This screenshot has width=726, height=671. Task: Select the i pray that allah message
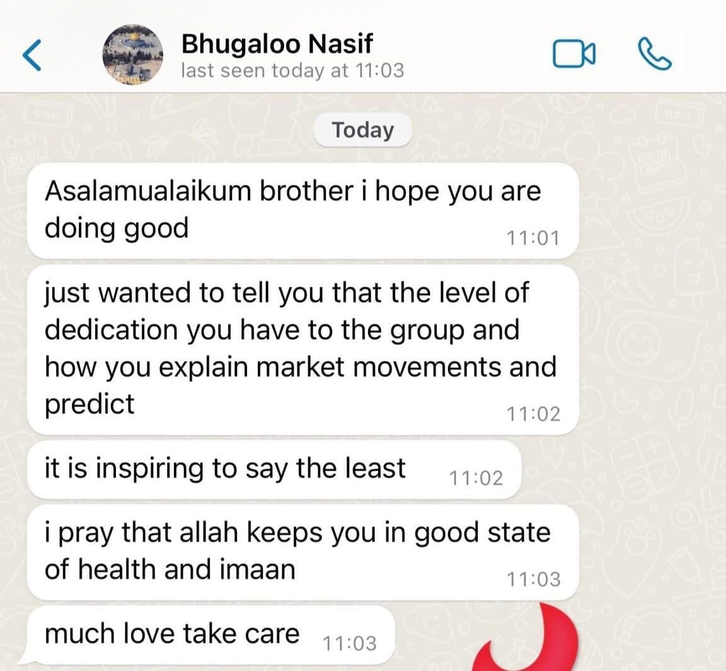tap(303, 553)
